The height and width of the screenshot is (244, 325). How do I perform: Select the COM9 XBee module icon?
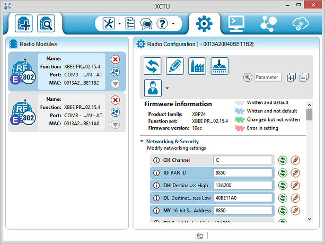[23, 72]
